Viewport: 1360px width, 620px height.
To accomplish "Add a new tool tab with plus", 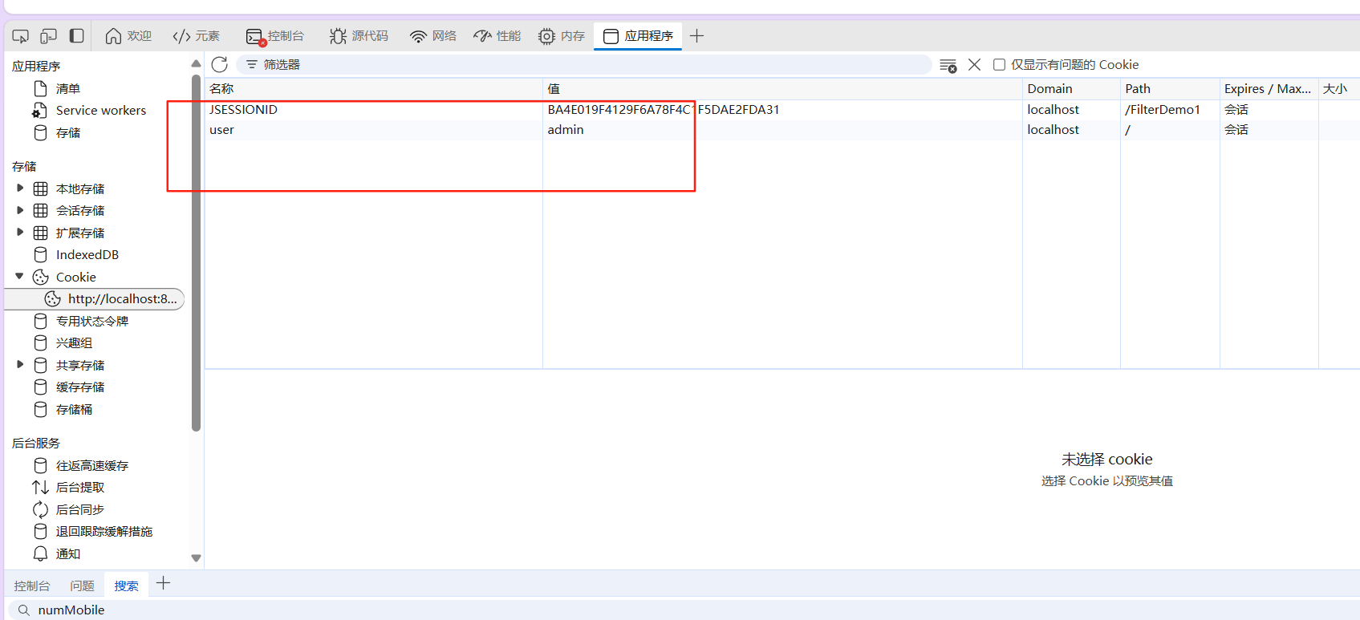I will tap(696, 36).
